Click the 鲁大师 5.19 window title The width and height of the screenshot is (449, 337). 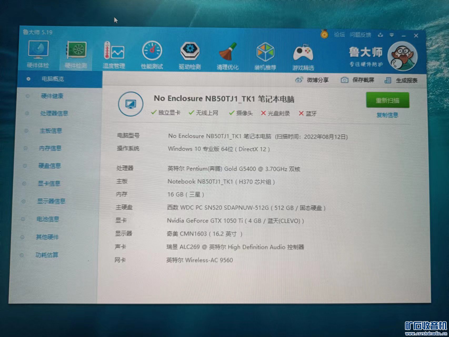38,32
